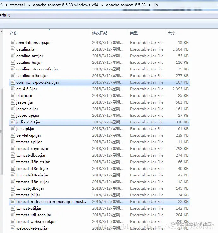This screenshot has height=233, width=218.
Task: Select file name commons-pool2-2.3.jar
Action: tap(38, 82)
